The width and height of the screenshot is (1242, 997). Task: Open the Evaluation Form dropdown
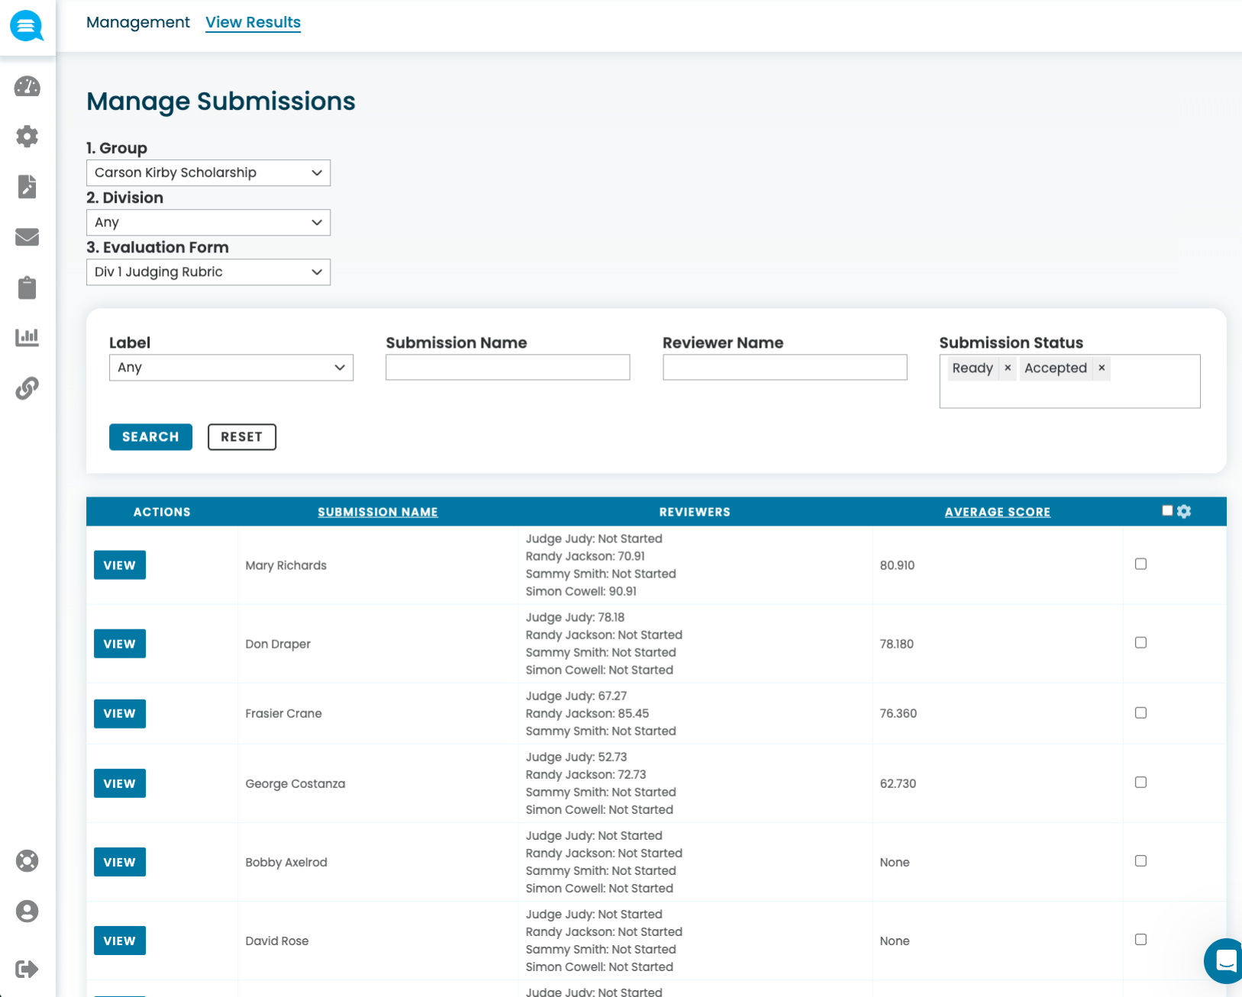pyautogui.click(x=208, y=272)
